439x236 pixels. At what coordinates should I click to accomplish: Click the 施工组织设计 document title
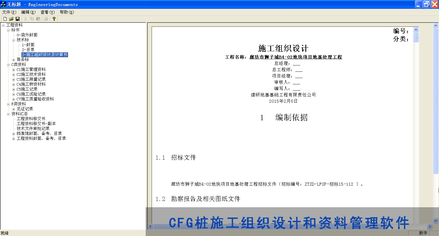tap(283, 48)
